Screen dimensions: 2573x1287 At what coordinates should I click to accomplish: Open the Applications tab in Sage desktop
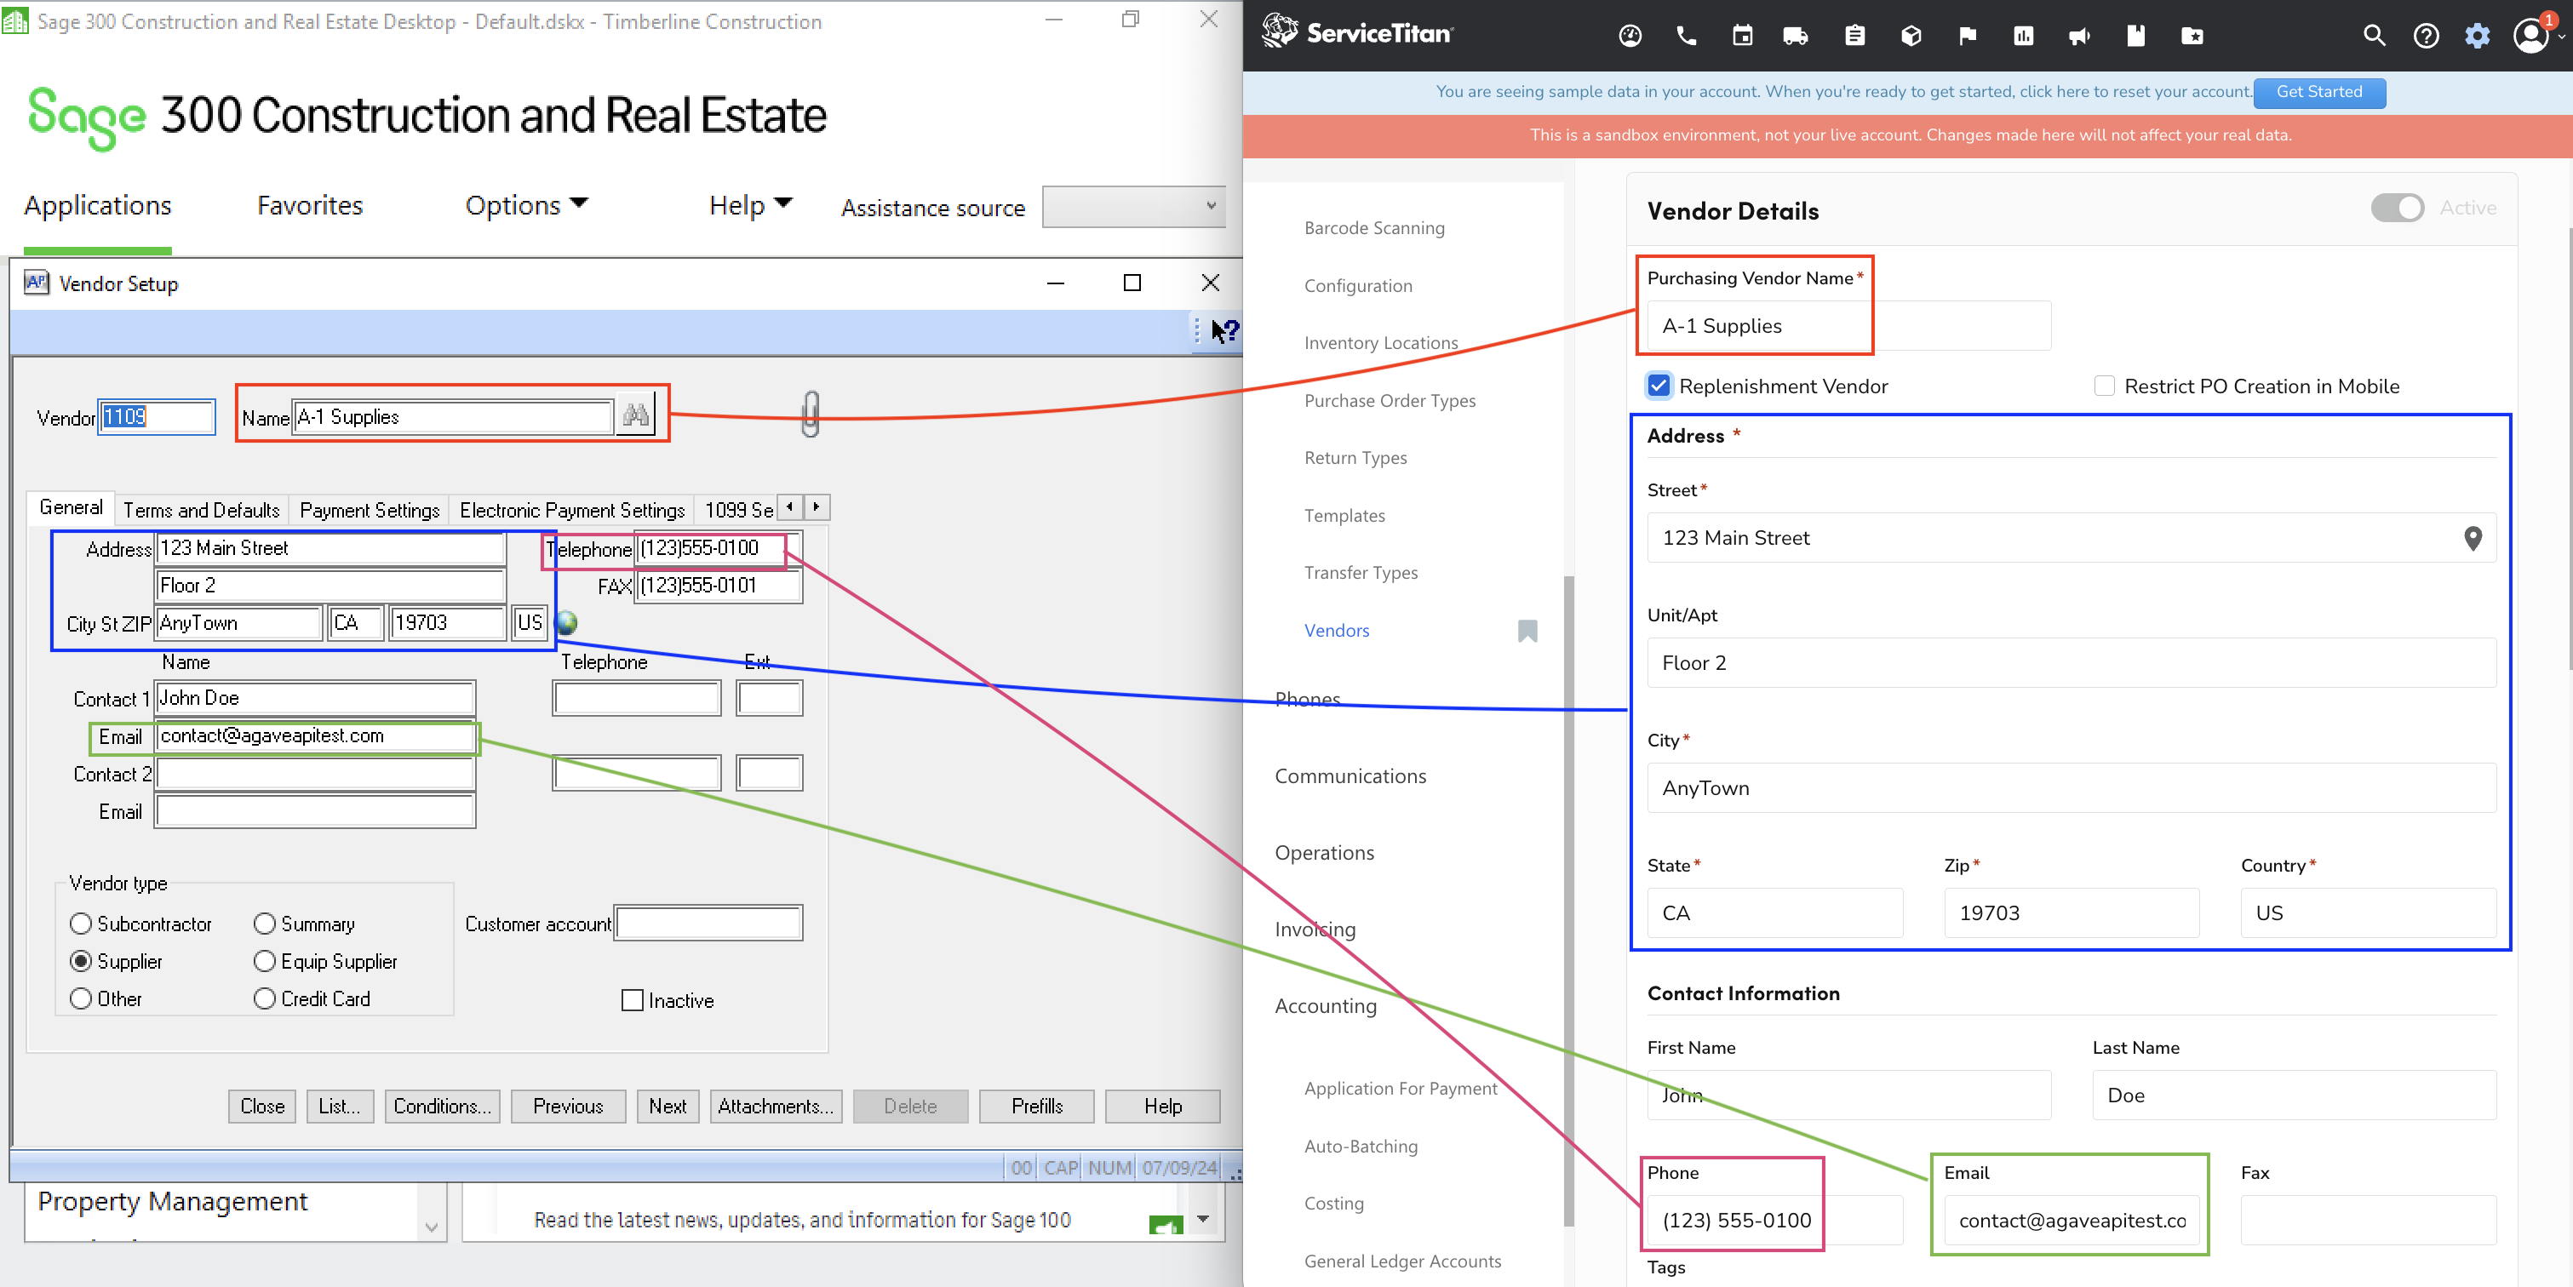(x=98, y=204)
